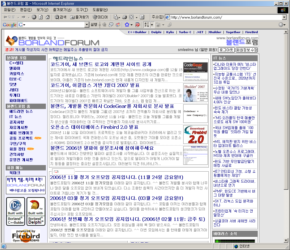Click the vertical scrollbar down arrow
This screenshot has width=290, height=250.
point(286,240)
